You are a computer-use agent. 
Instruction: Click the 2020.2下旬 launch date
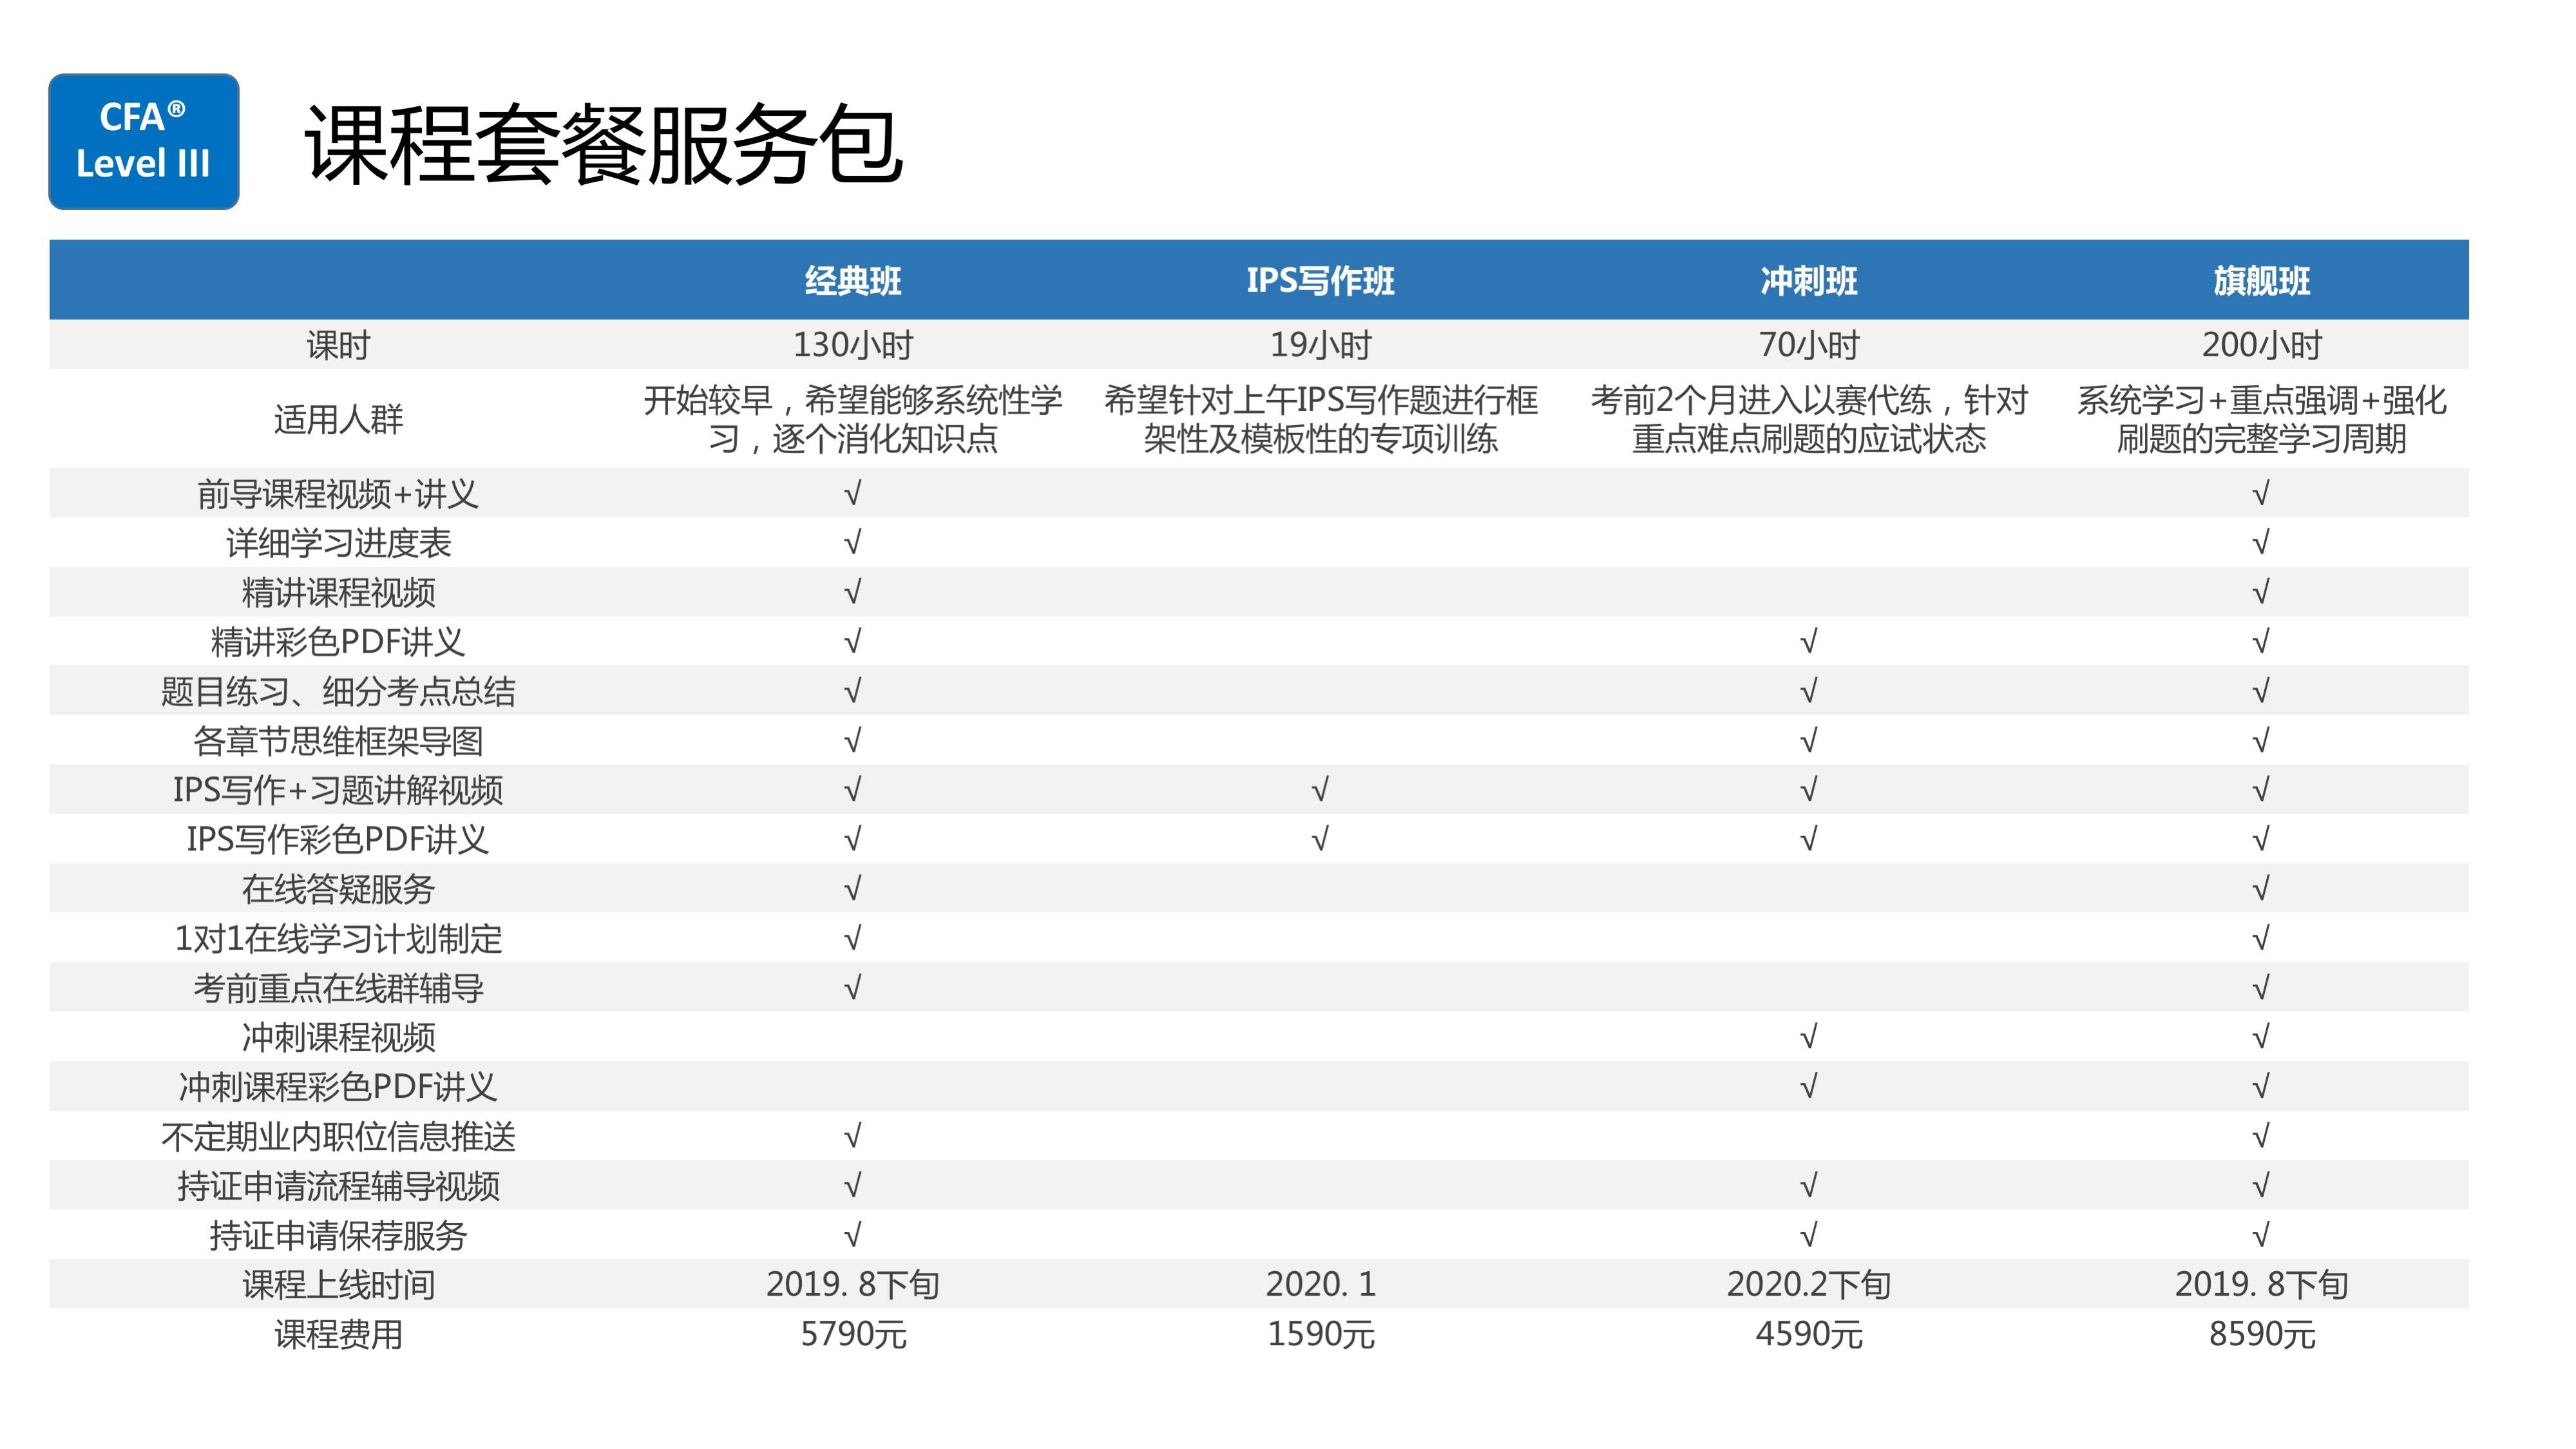click(1809, 1284)
